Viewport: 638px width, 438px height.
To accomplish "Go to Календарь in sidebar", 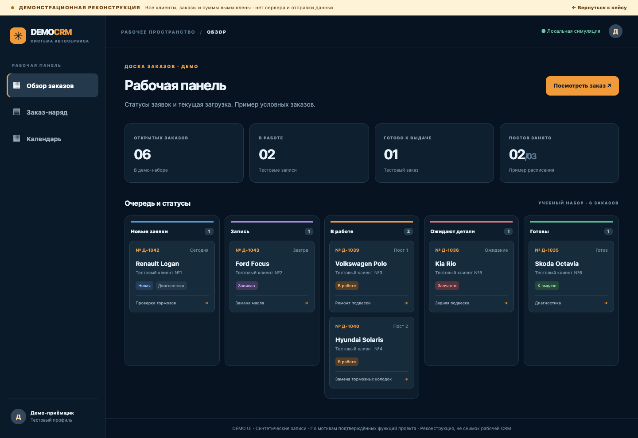I will 53,138.
